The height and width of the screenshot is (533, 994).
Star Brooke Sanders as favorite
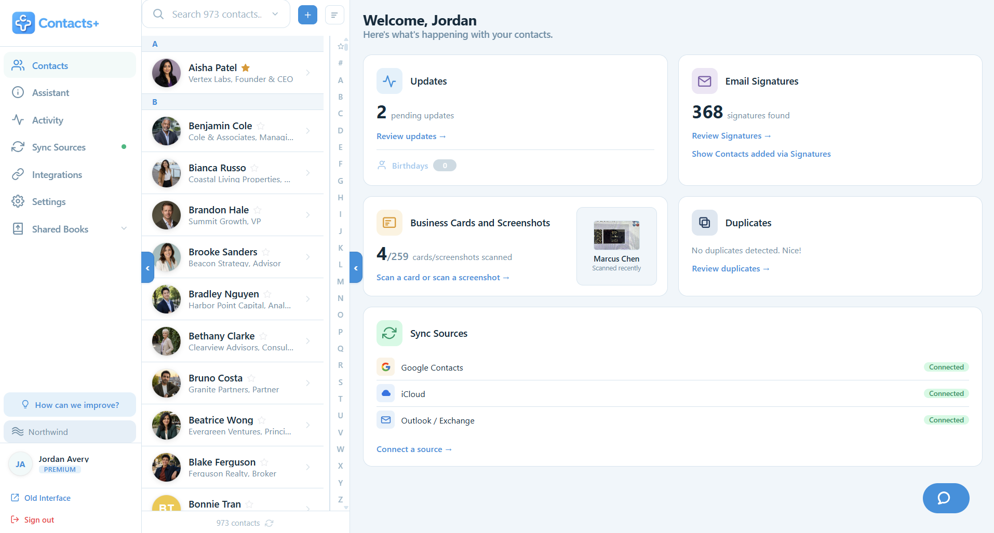[266, 252]
